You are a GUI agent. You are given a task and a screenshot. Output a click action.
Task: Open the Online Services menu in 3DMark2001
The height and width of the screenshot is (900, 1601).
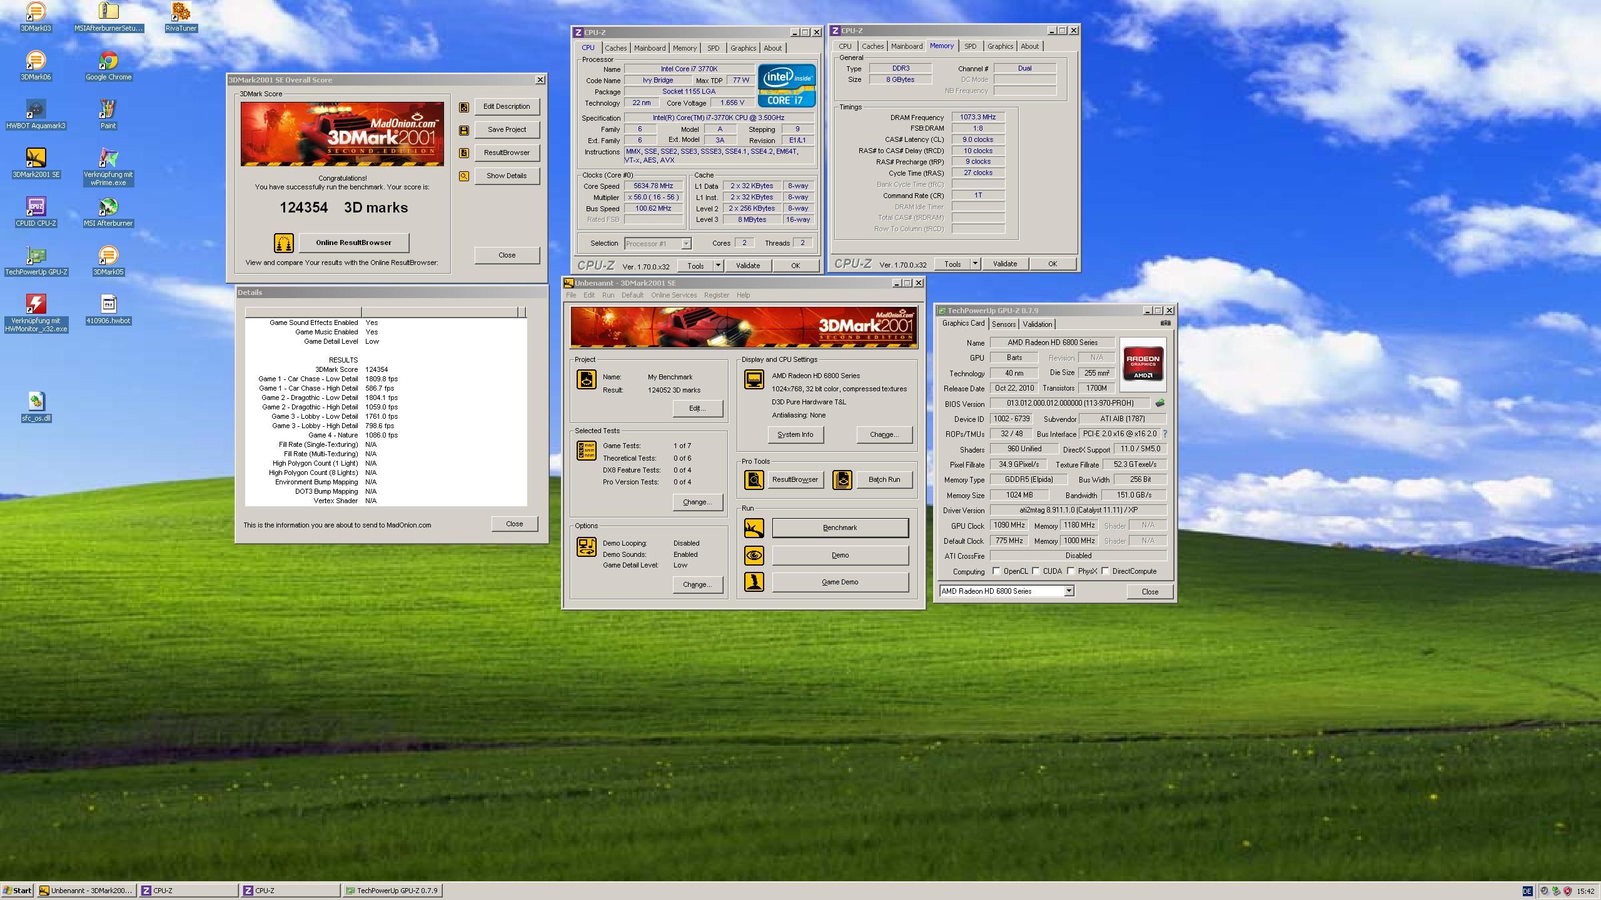674,295
